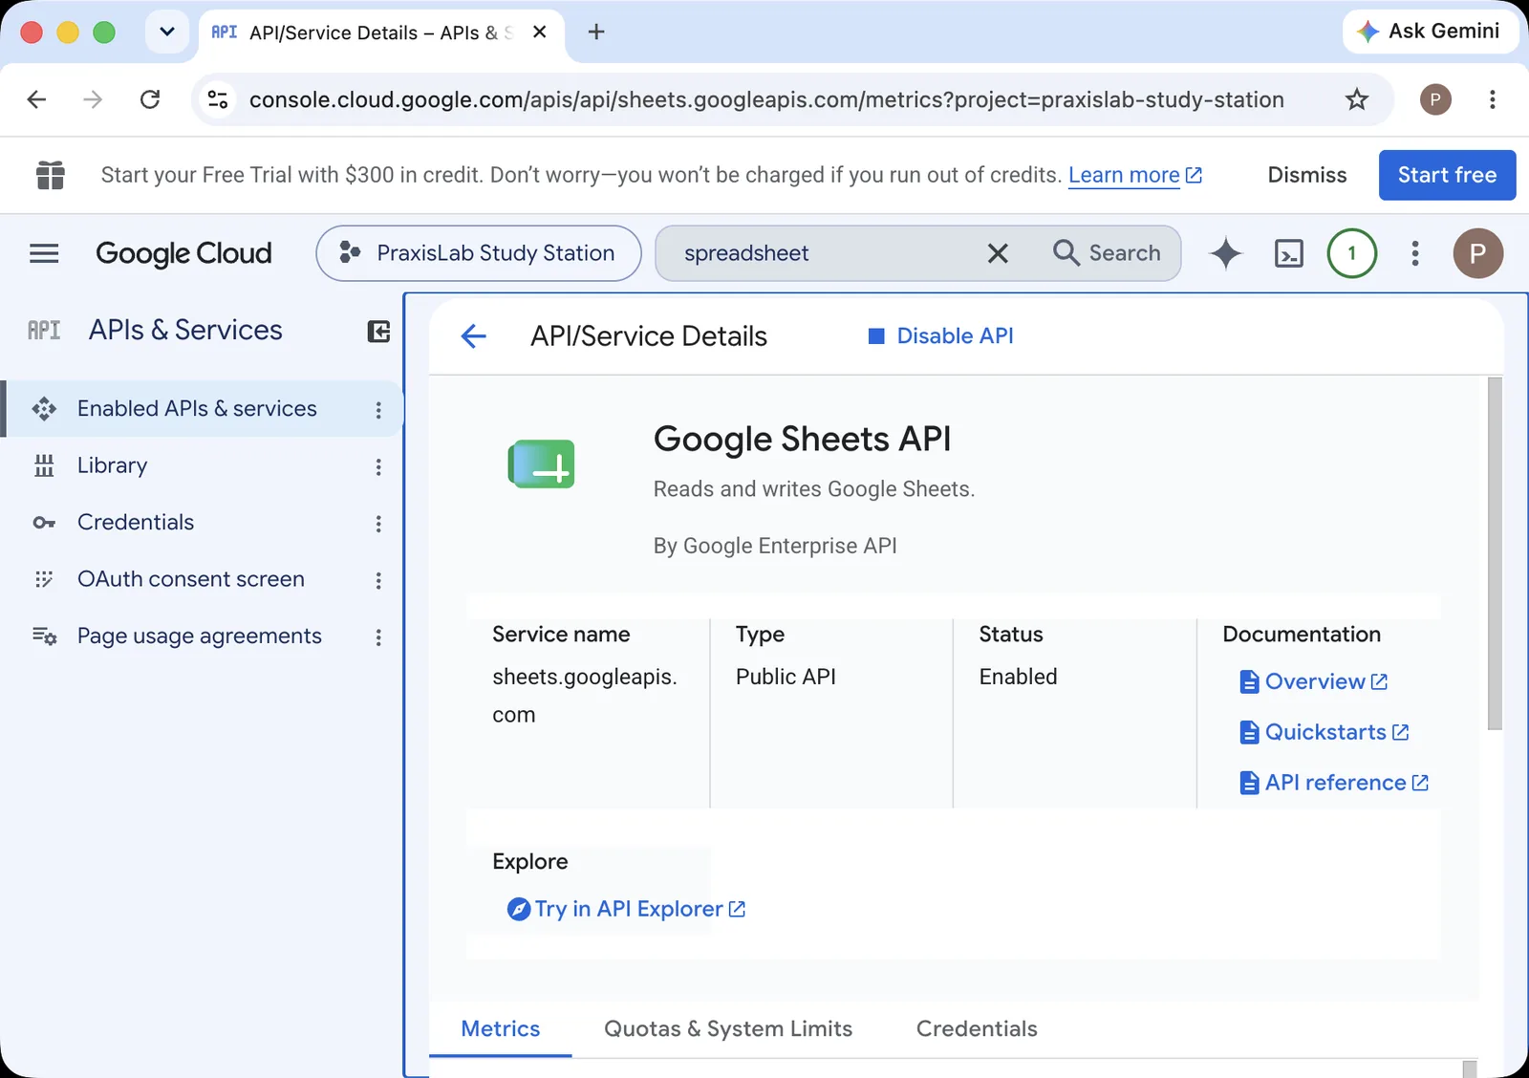
Task: Activate Cloud Shell terminal icon
Action: [x=1289, y=253]
